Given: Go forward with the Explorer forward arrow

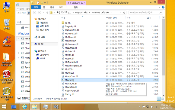Looking at the screenshot, I should coord(39,13).
